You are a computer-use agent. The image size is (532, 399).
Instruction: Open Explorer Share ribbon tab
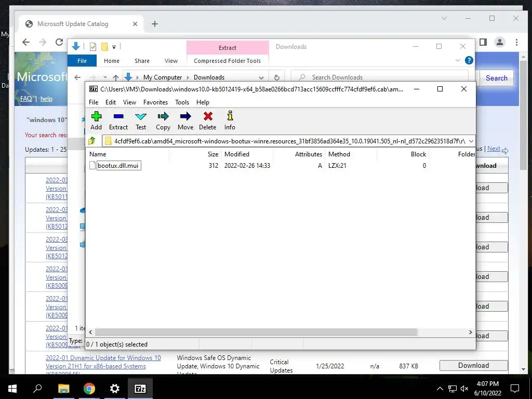point(142,61)
